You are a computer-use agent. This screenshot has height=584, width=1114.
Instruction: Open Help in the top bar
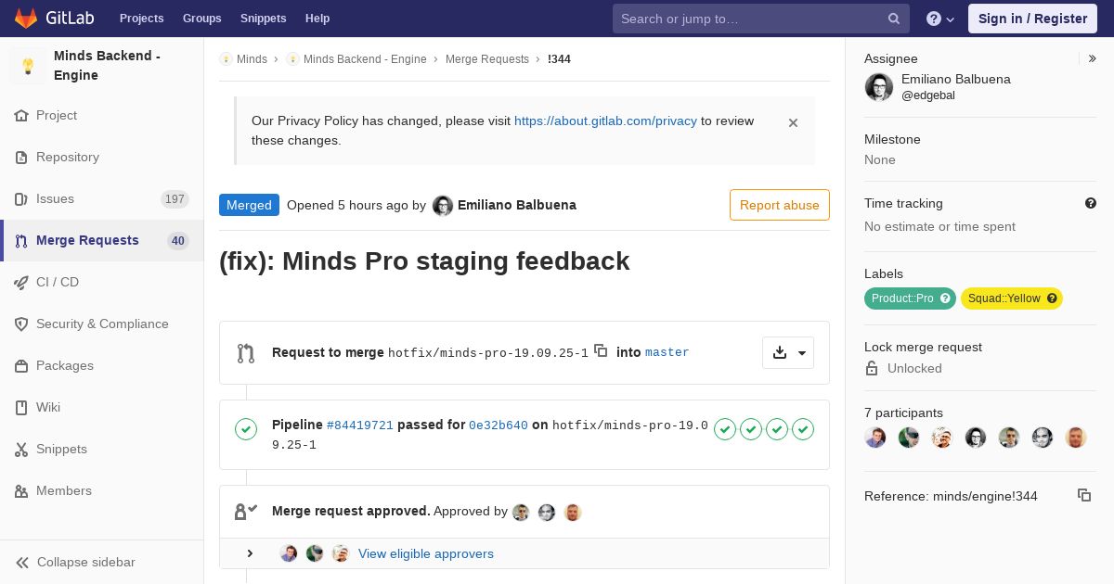[x=317, y=19]
